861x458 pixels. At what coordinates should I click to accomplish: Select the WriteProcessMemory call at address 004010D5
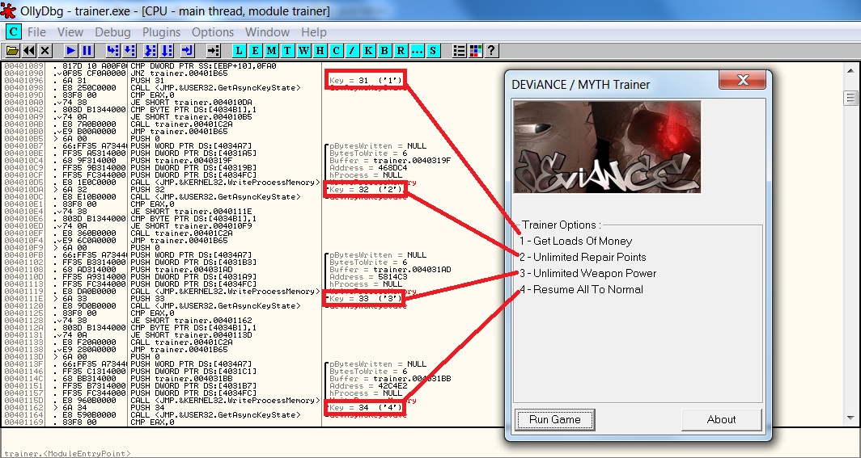point(163,183)
